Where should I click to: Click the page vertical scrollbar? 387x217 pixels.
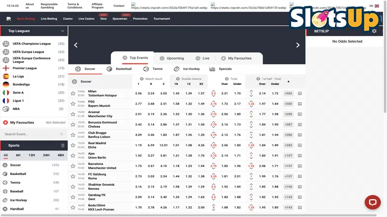pos(385,56)
